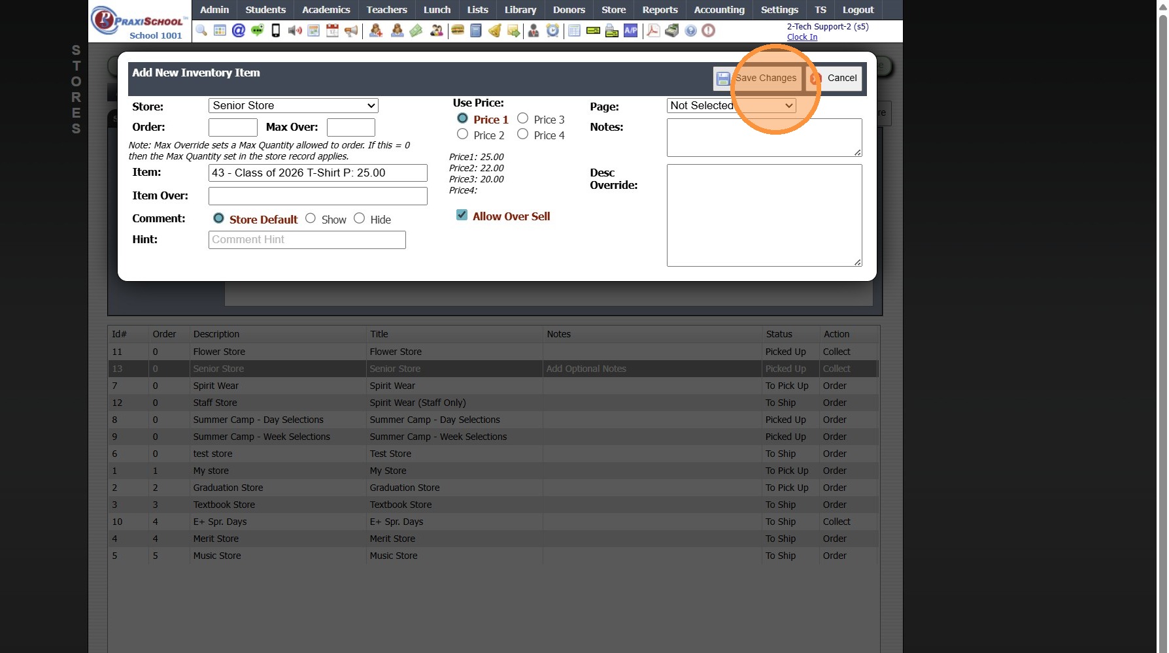Click the PraxiSchool logo
This screenshot has width=1169, height=653.
(138, 22)
